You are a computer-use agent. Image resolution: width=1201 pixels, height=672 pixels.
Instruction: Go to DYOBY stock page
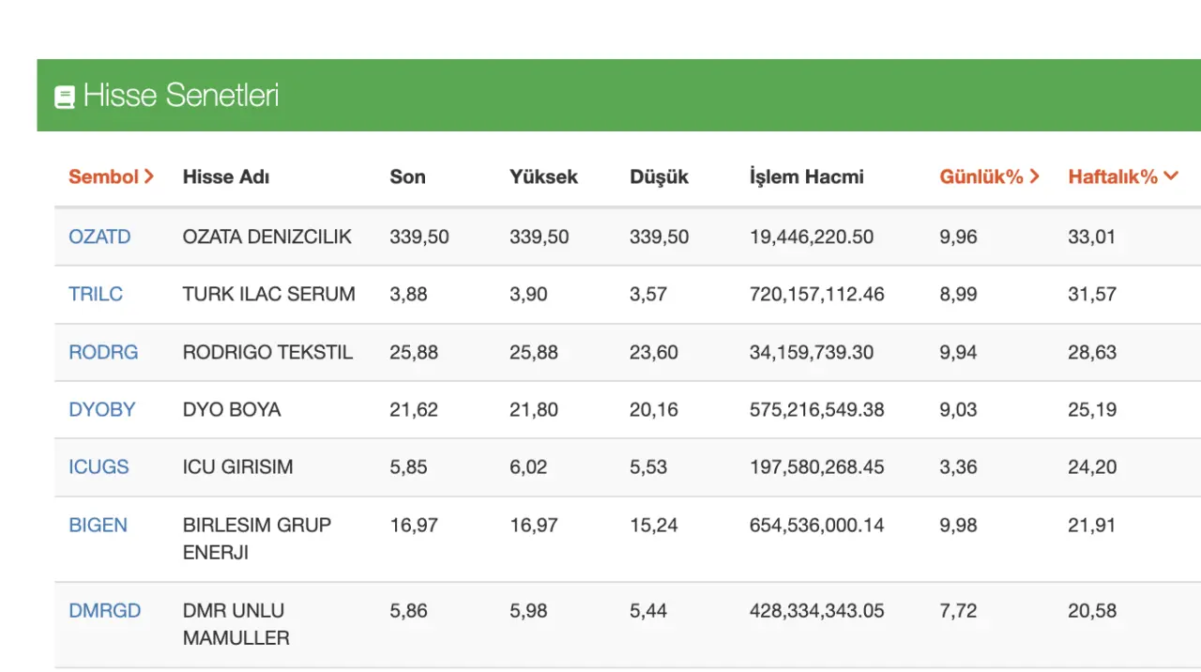click(101, 409)
